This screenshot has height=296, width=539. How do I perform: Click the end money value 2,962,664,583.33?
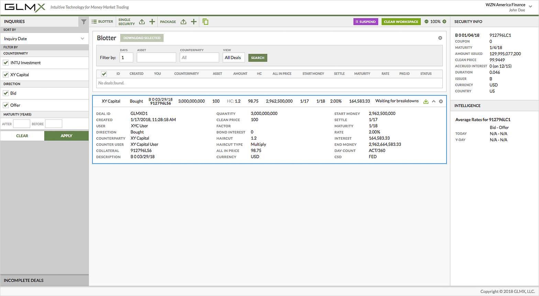pos(385,145)
